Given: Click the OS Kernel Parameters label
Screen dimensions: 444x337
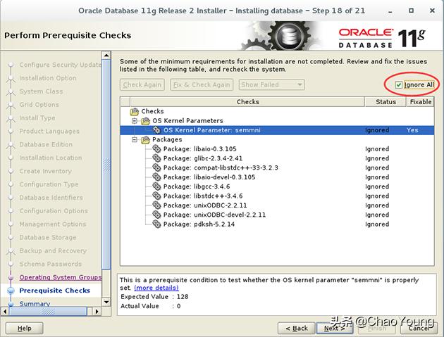Looking at the screenshot, I should 187,121.
